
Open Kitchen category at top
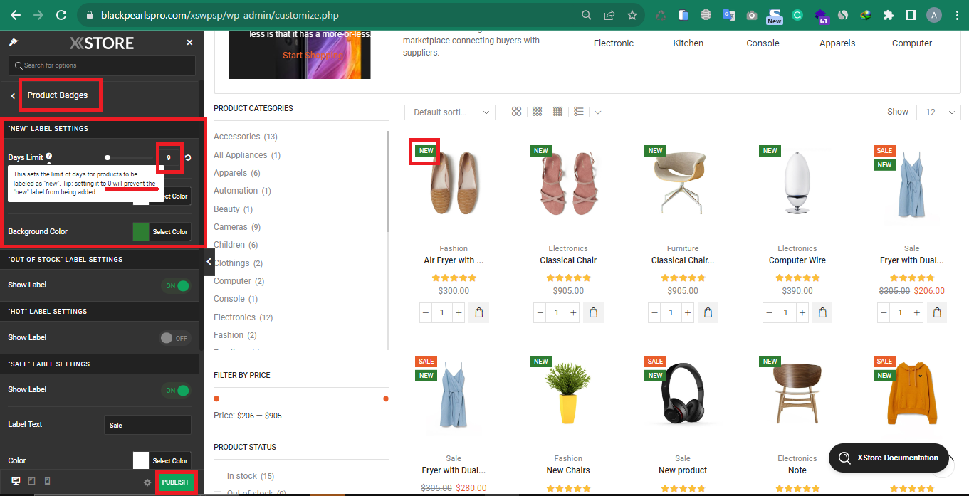pos(688,43)
